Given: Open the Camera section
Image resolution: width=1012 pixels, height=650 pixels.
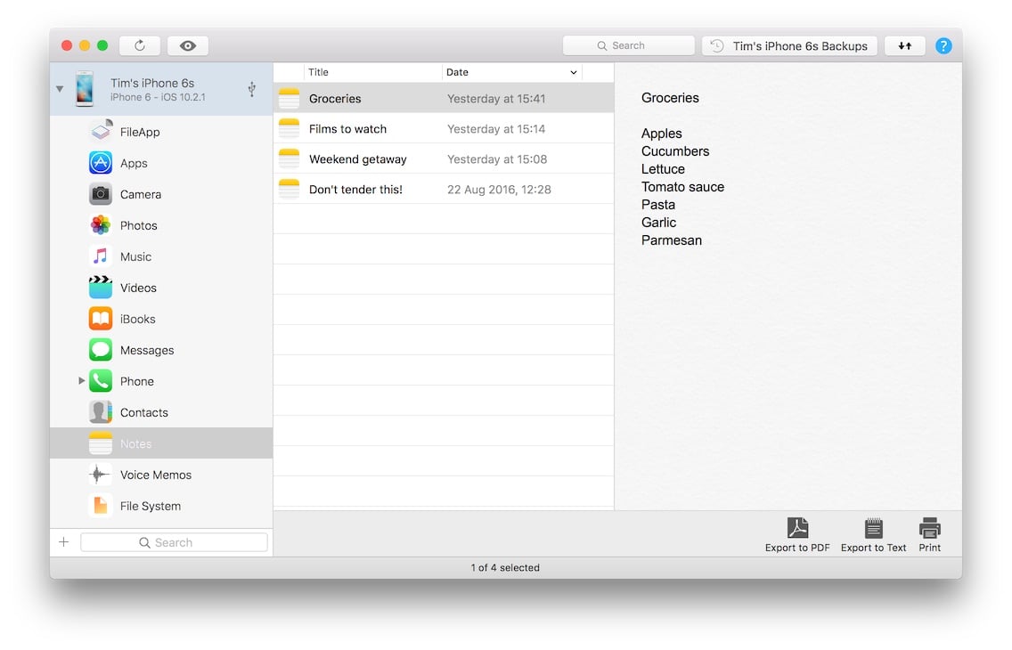Looking at the screenshot, I should click(141, 194).
